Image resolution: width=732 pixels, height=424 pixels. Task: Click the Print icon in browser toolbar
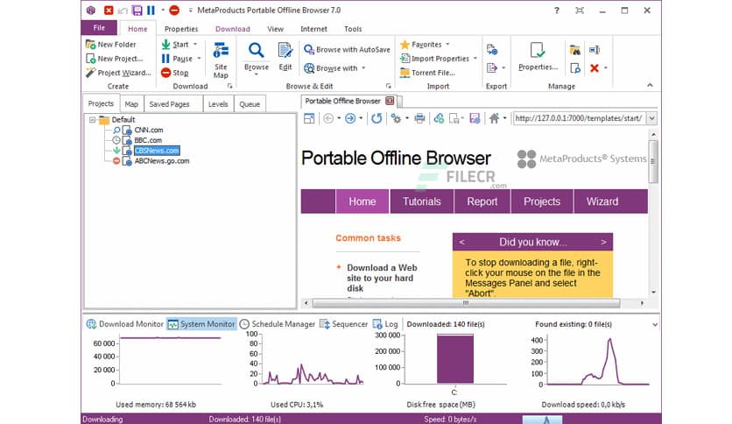point(419,118)
